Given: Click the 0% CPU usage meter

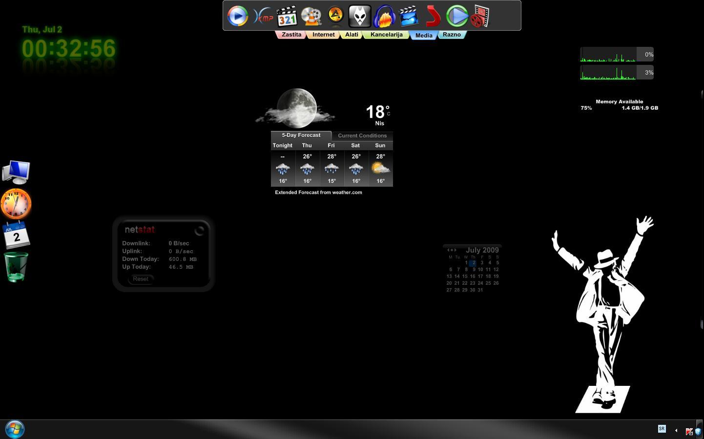Looking at the screenshot, I should click(617, 54).
